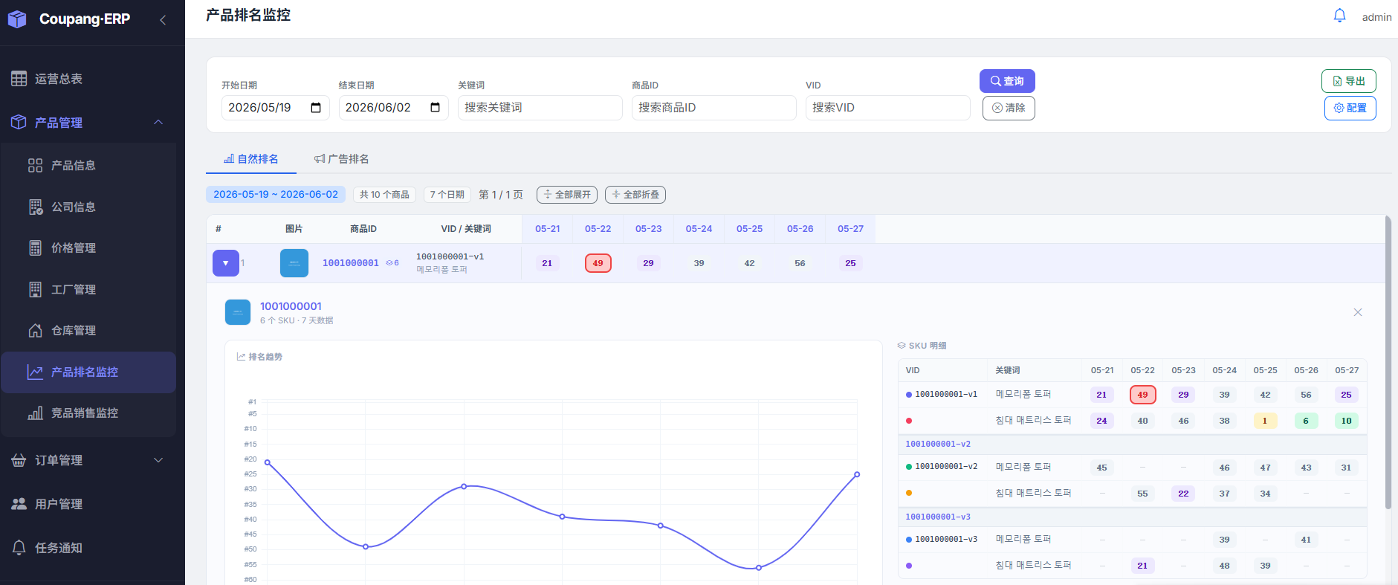Click the 全部折叠 collapse-all button
The height and width of the screenshot is (585, 1398).
tap(635, 195)
